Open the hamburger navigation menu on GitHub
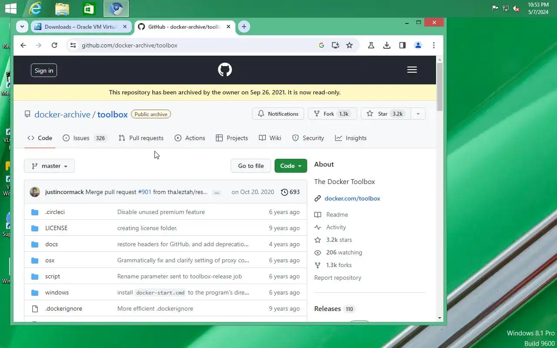The height and width of the screenshot is (348, 557). 412,70
